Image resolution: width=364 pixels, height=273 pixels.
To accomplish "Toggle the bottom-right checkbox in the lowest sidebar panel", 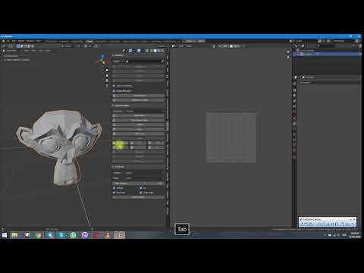I will [x=141, y=193].
